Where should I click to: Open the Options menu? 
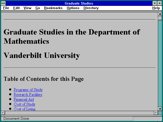pyautogui.click(x=73, y=8)
